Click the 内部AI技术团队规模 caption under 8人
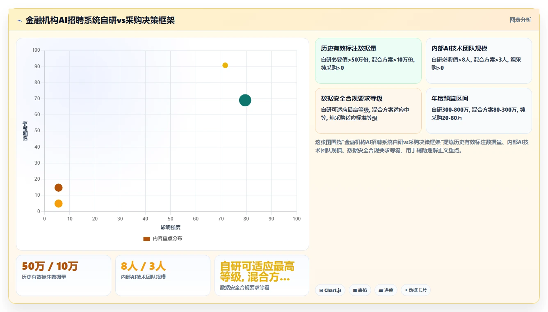This screenshot has height=312, width=548. pyautogui.click(x=144, y=277)
